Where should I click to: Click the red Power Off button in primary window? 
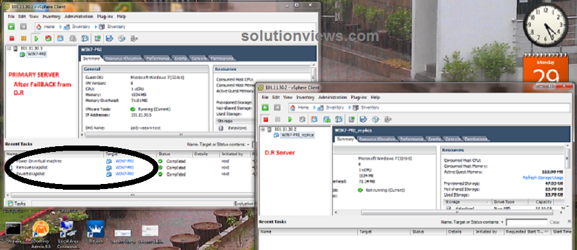(x=12, y=38)
